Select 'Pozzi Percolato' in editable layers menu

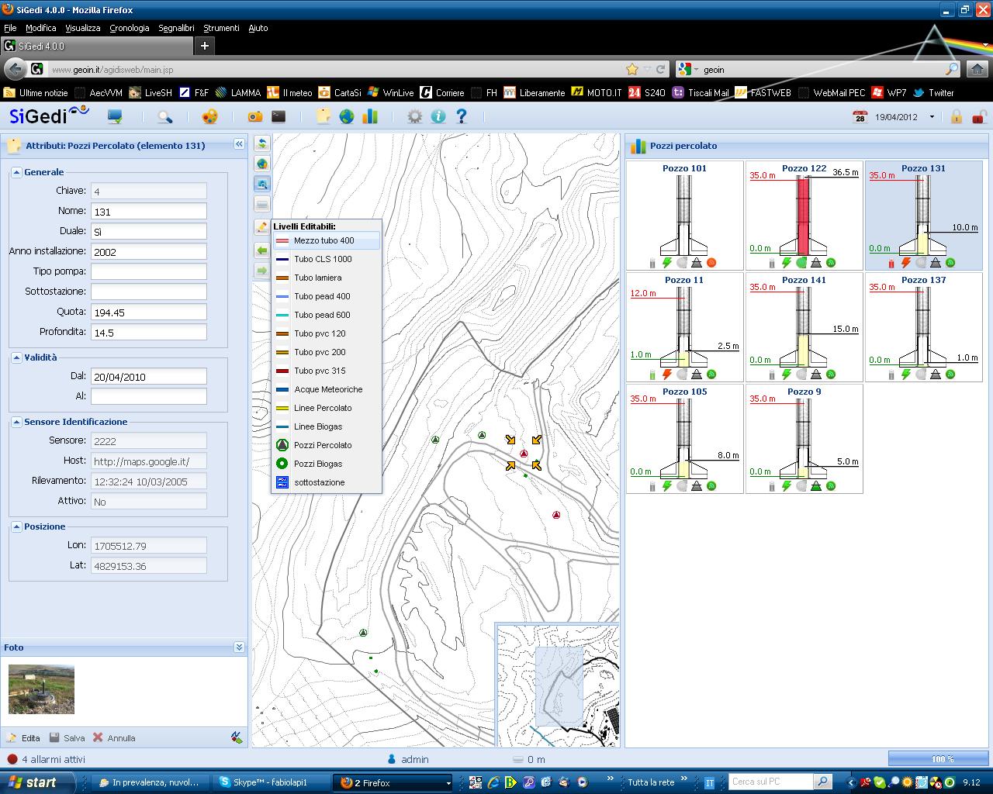(x=323, y=445)
